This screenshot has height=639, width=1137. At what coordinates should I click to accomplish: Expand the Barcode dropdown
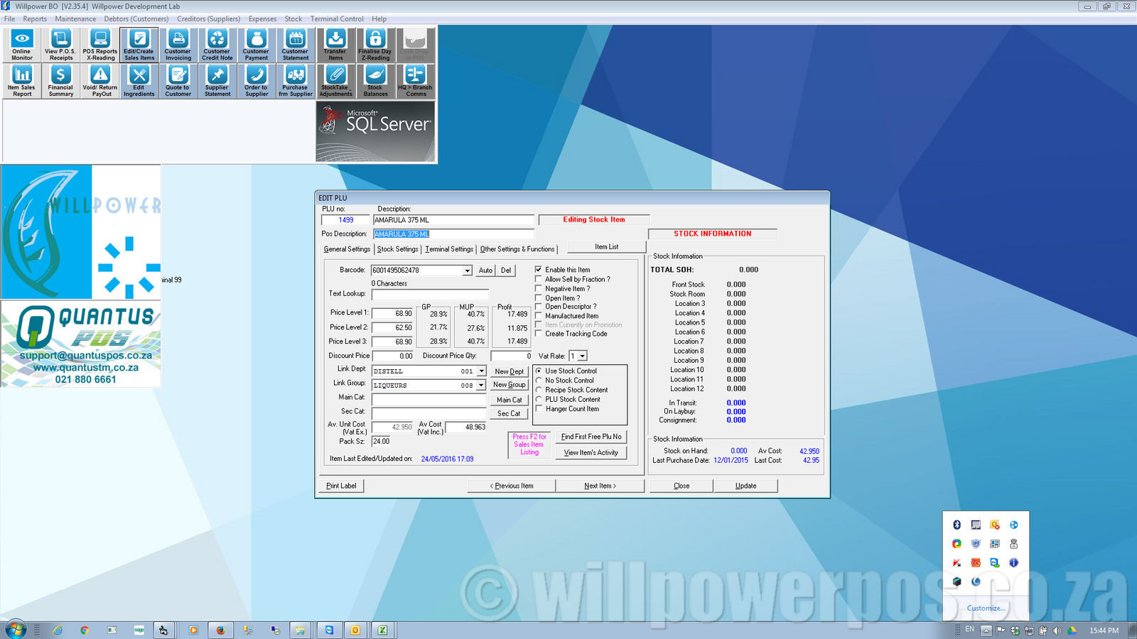467,271
